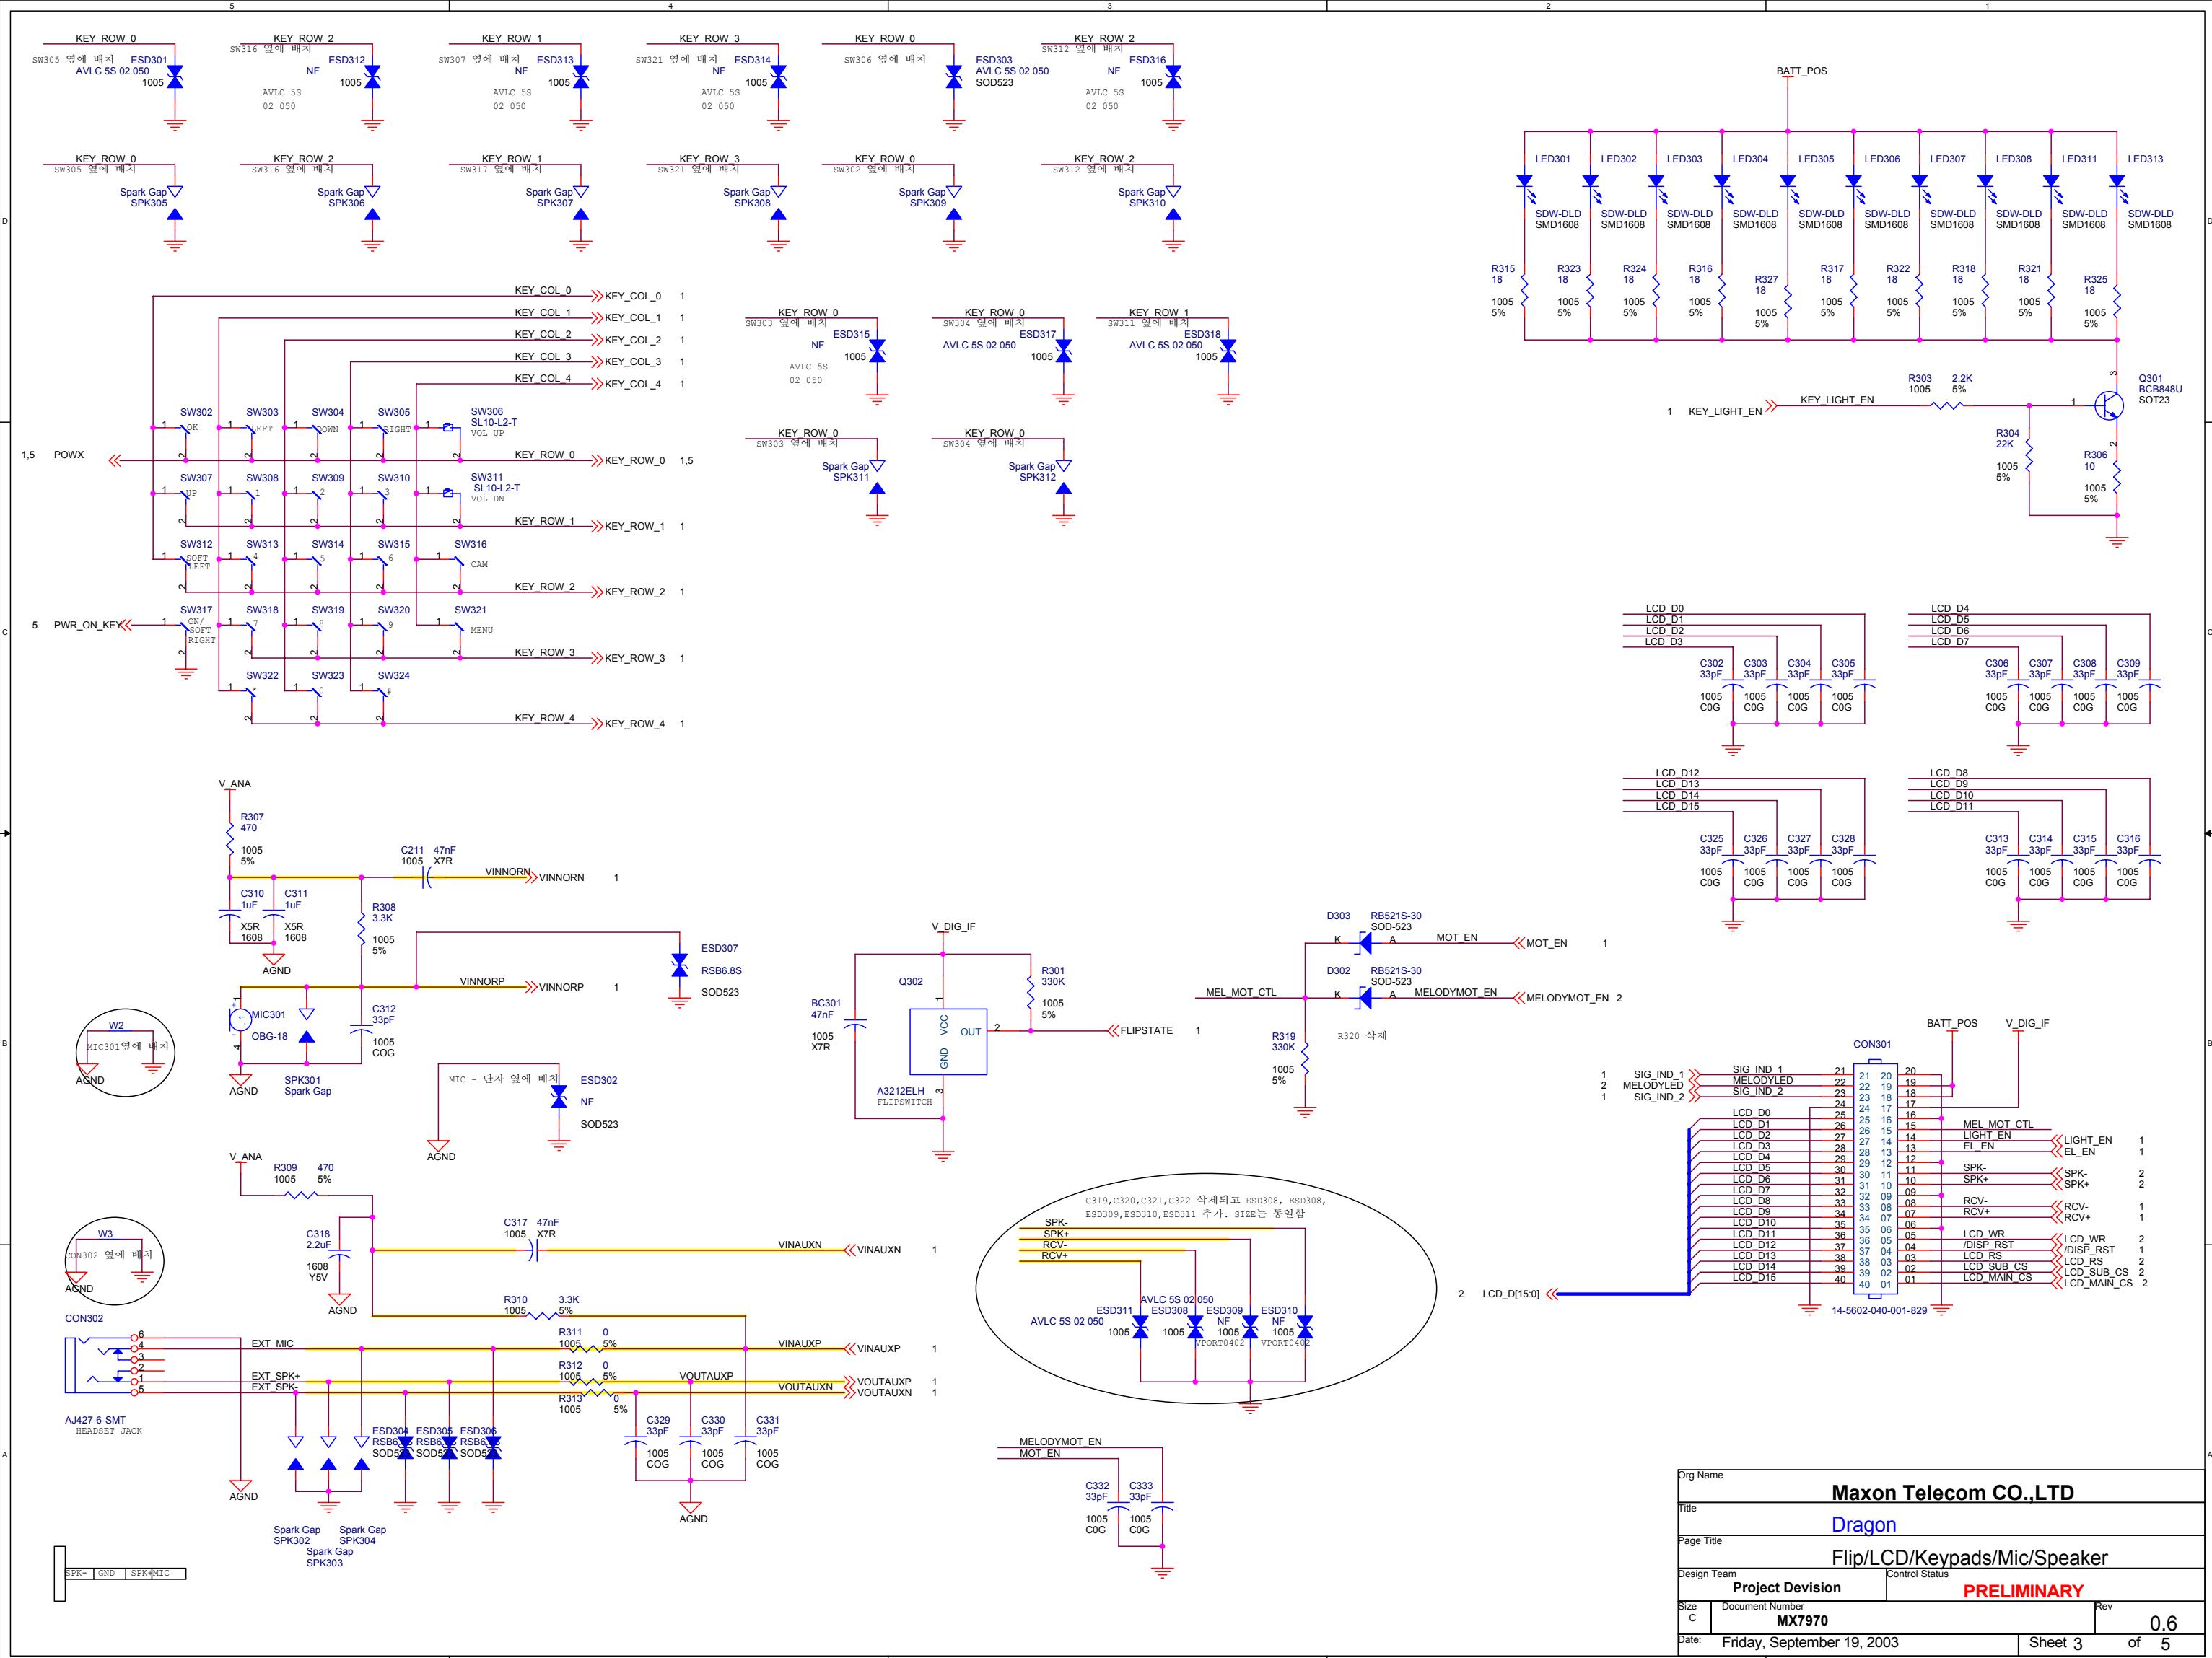This screenshot has width=2212, height=1658.
Task: Select the FLIPSTATE off-page port arrow
Action: point(1112,1030)
